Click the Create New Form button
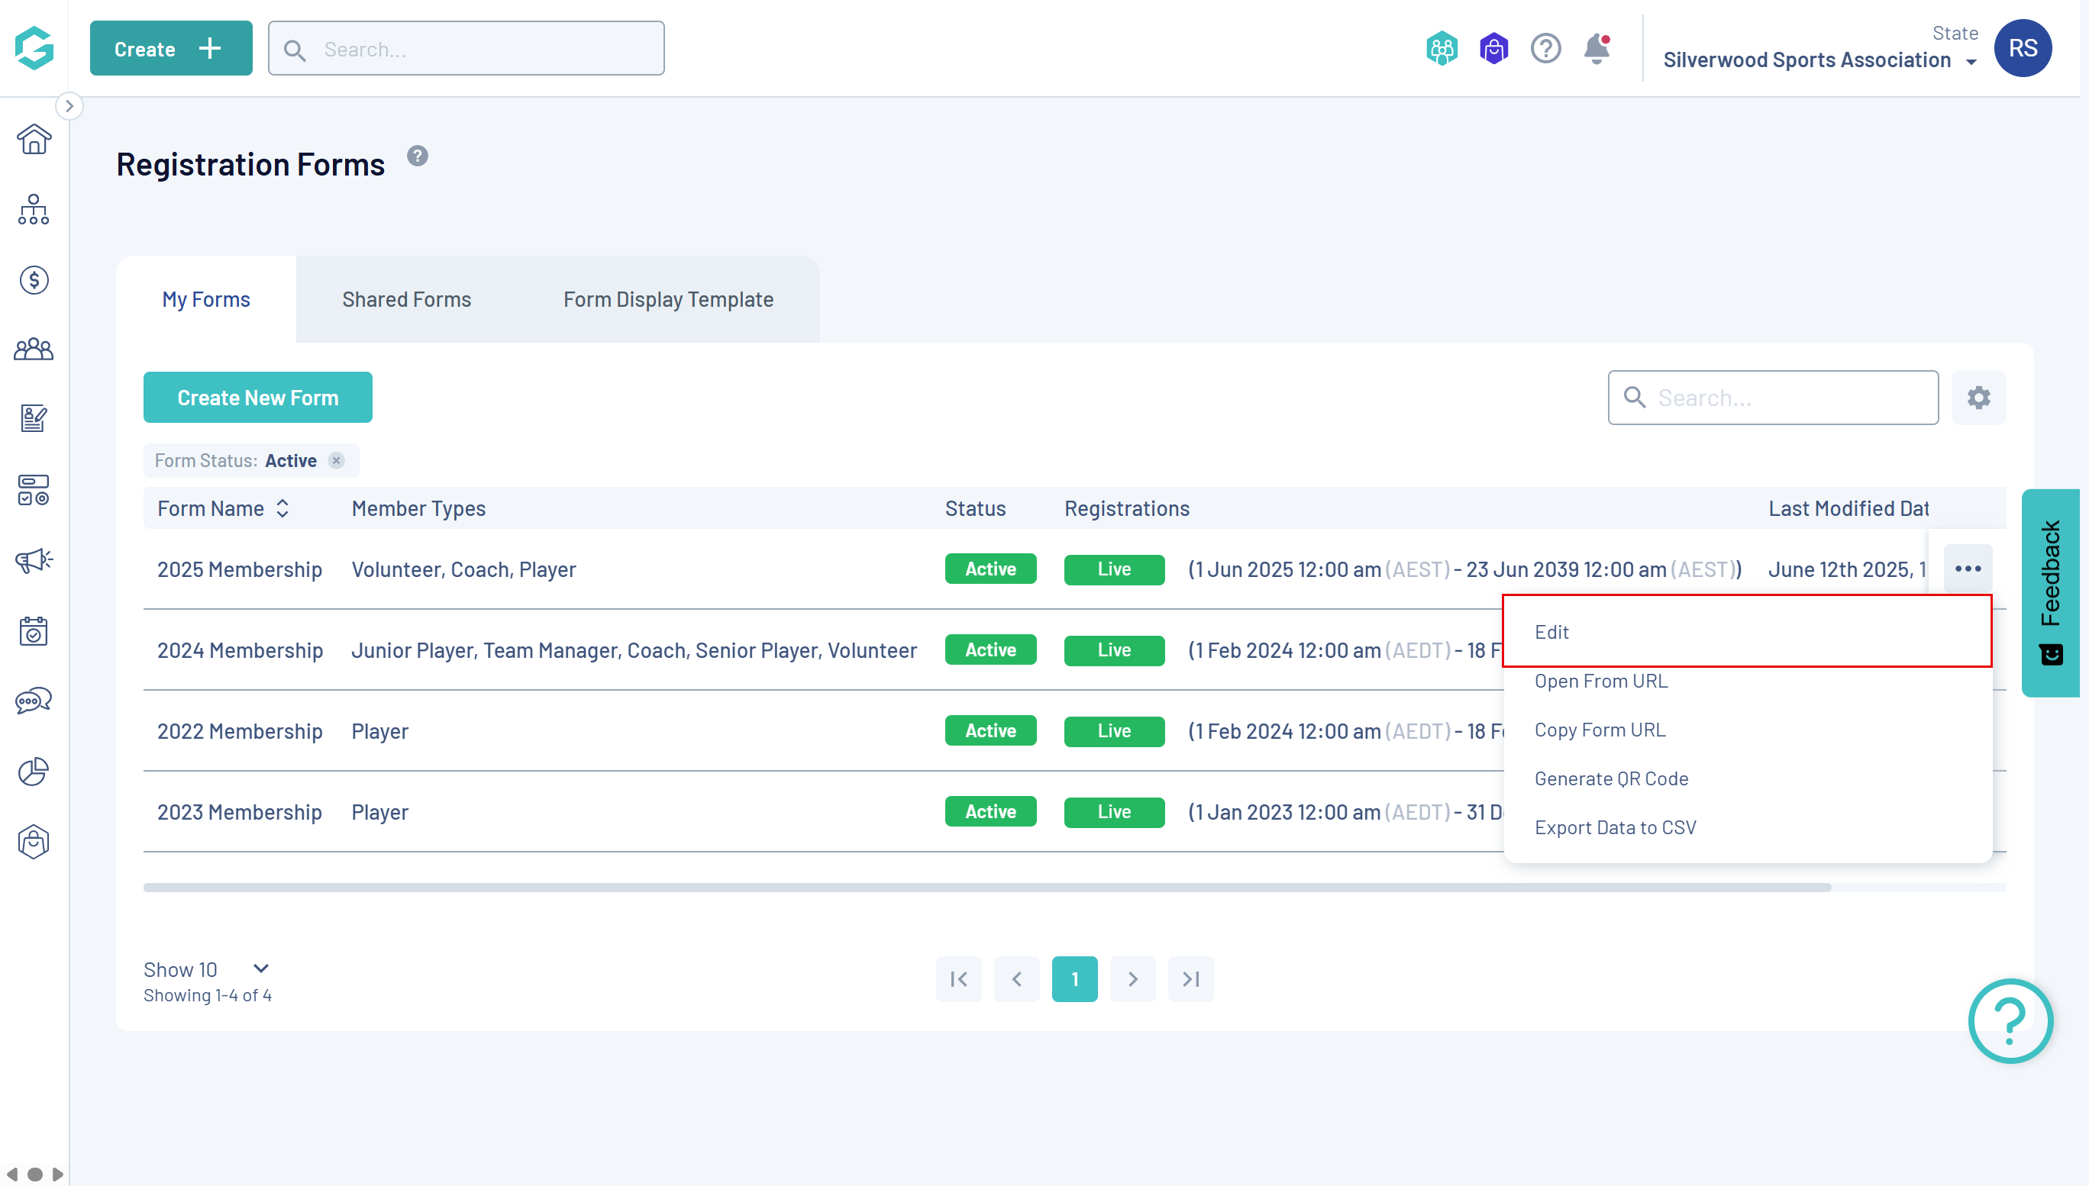 point(257,398)
